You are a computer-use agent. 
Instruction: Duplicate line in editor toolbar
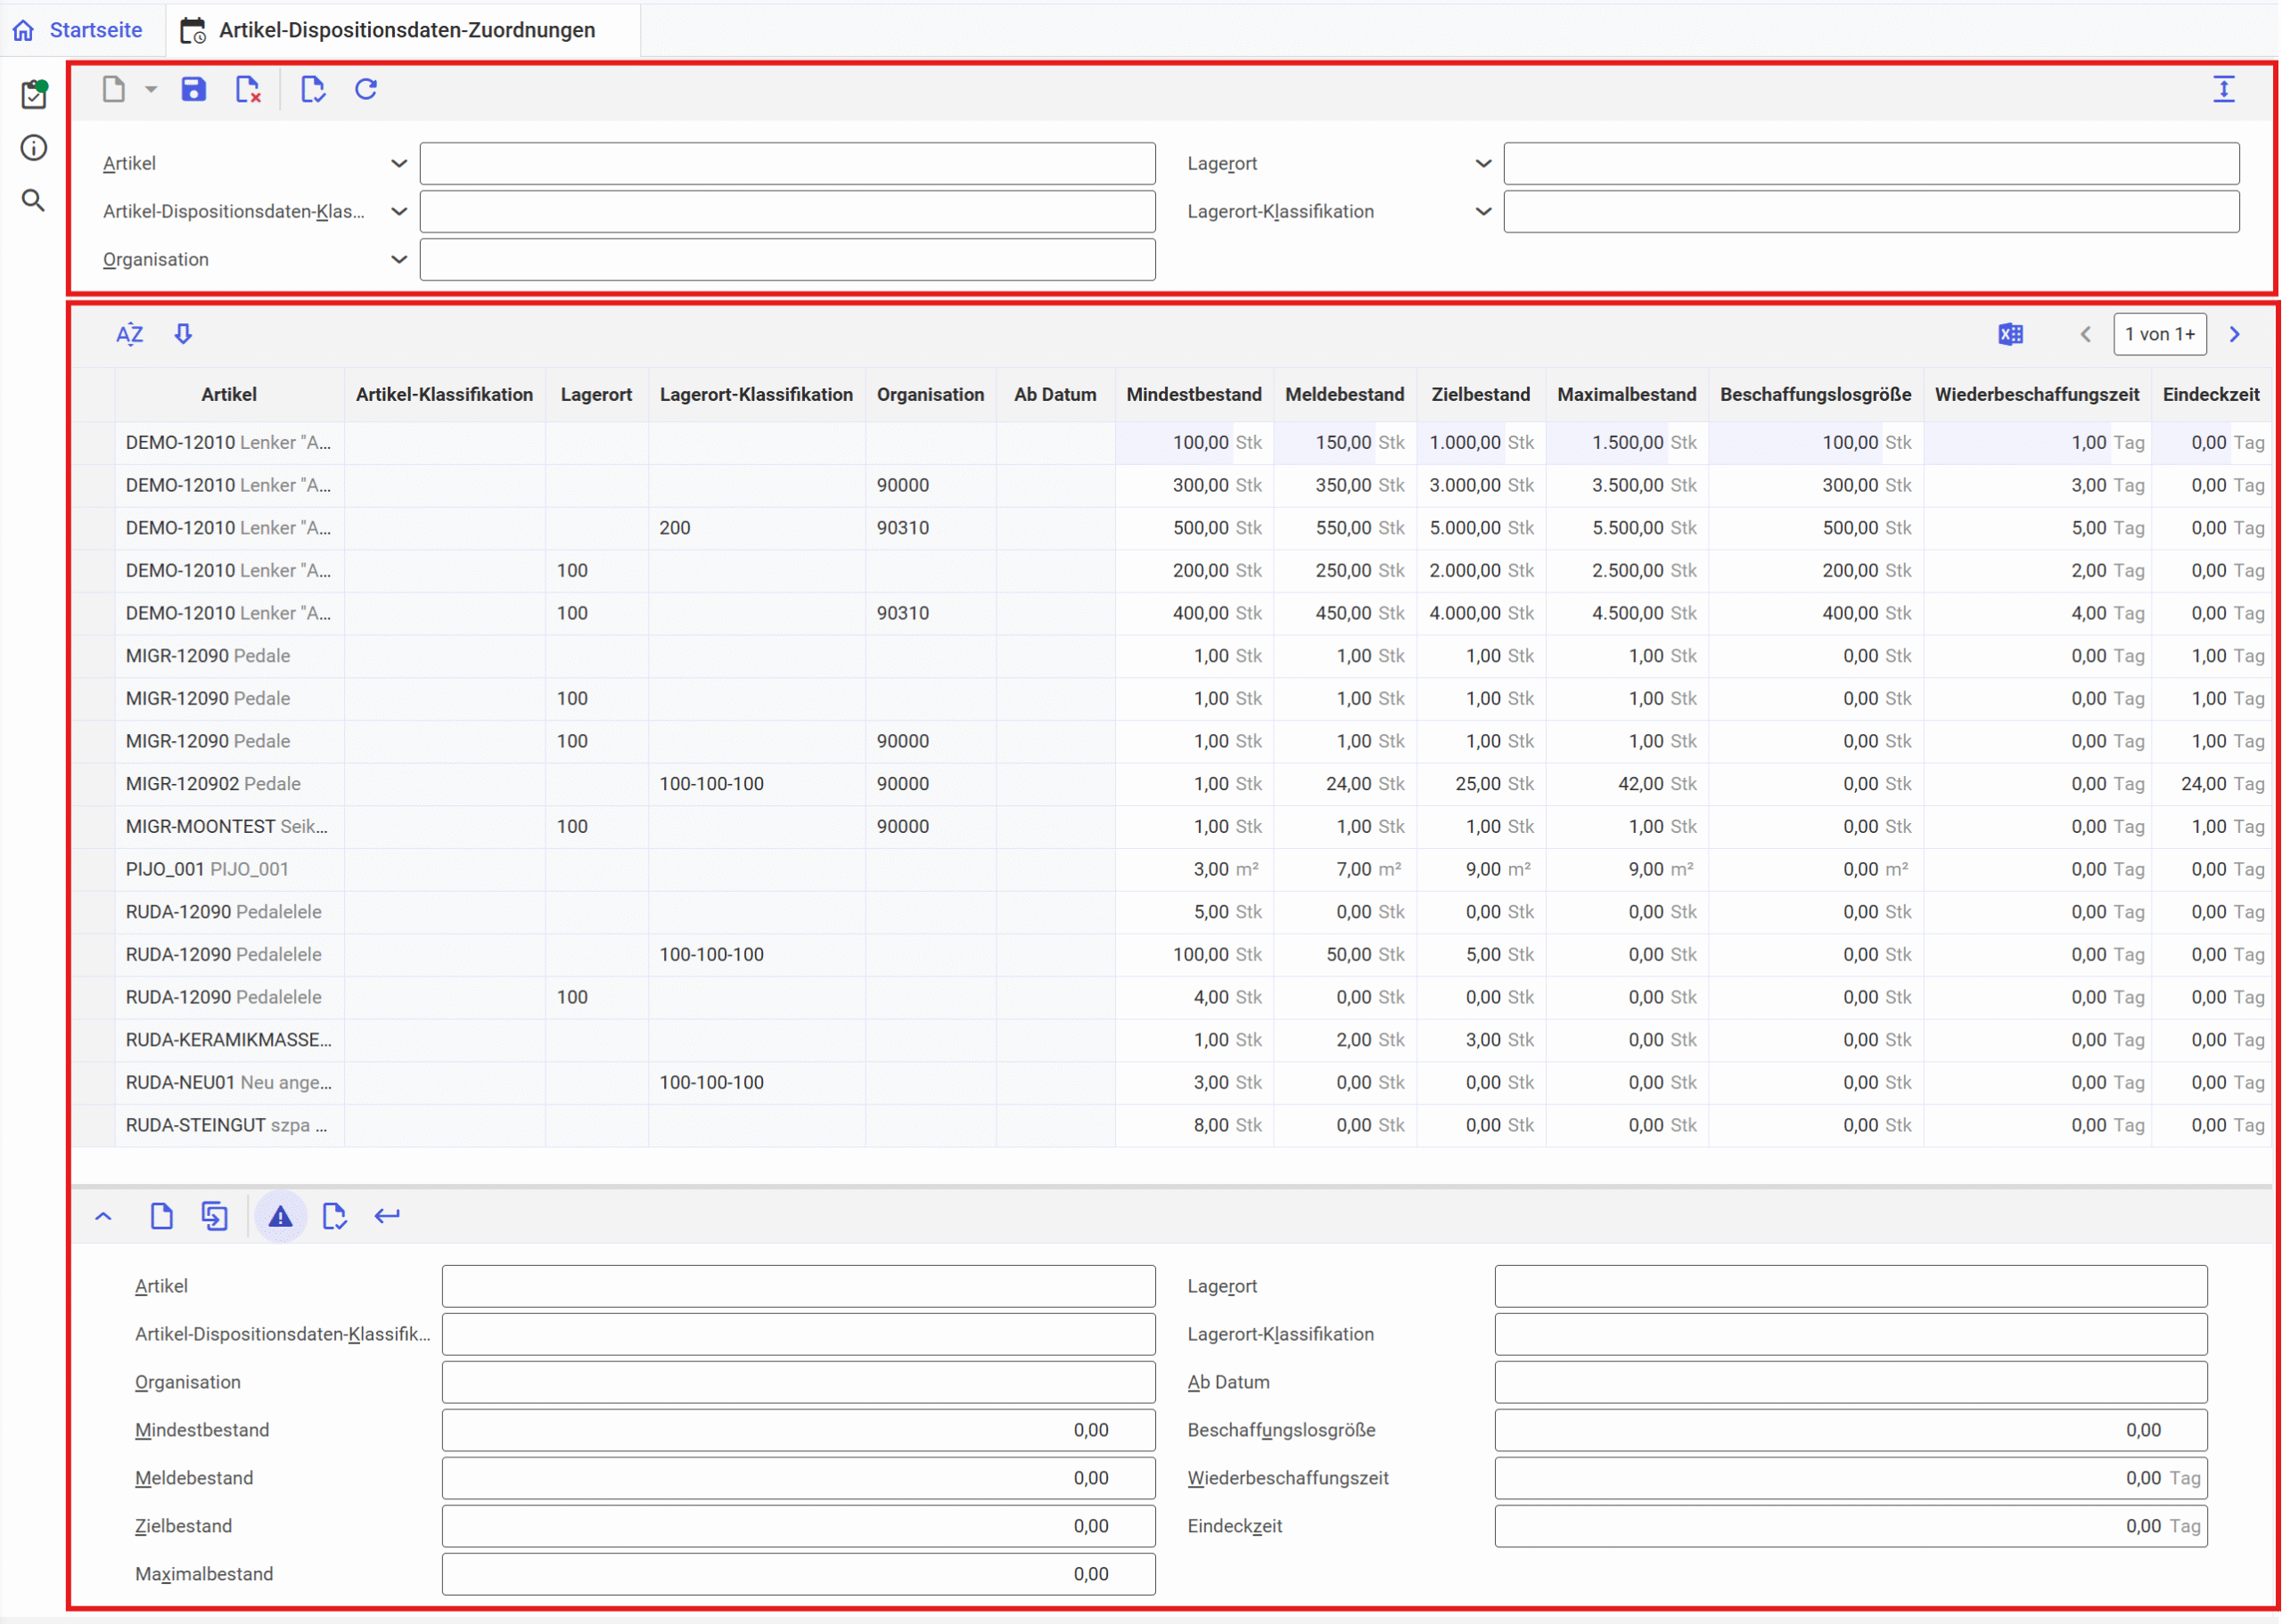click(215, 1216)
